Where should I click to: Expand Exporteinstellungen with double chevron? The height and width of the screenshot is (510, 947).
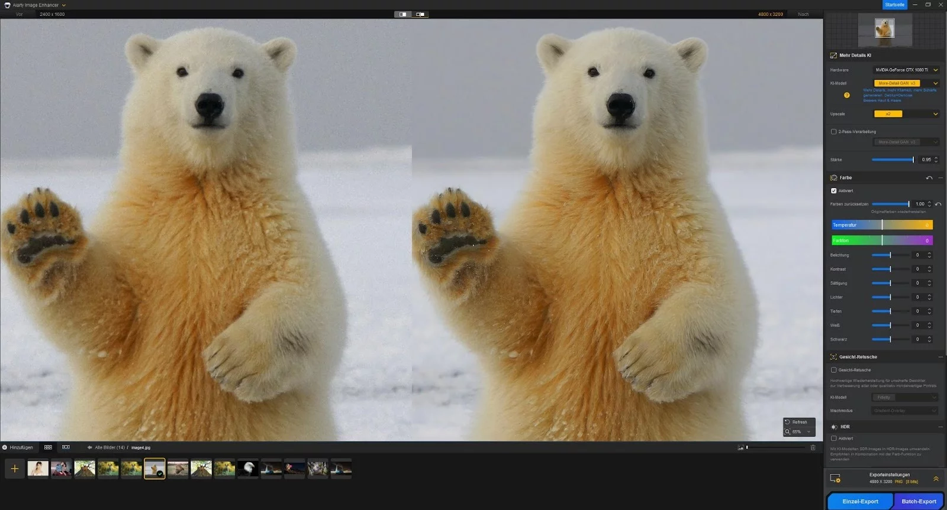pos(936,479)
